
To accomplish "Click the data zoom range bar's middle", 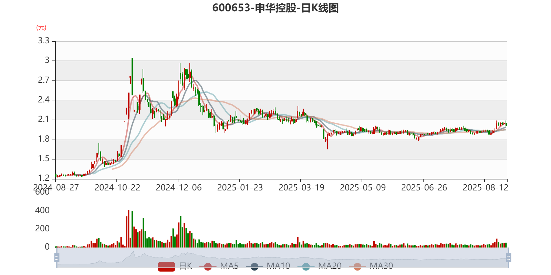I will [x=282, y=258].
